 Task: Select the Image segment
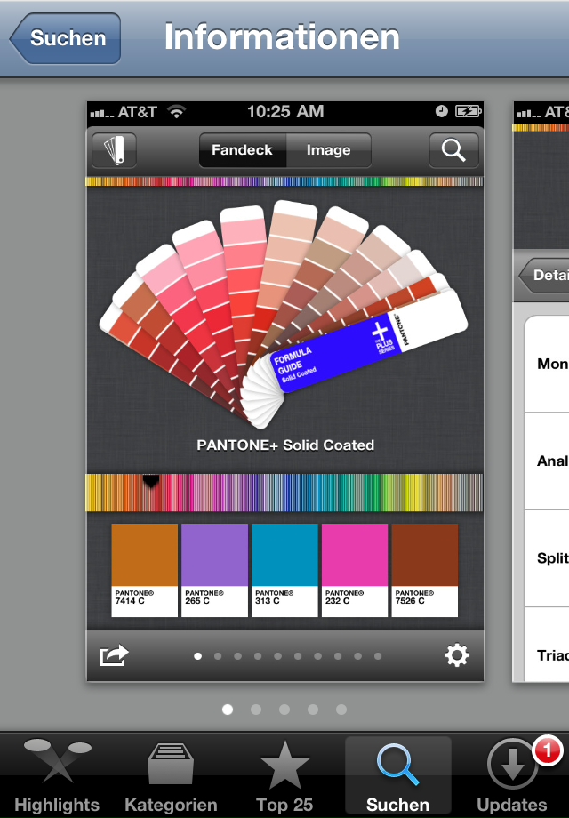tap(329, 150)
